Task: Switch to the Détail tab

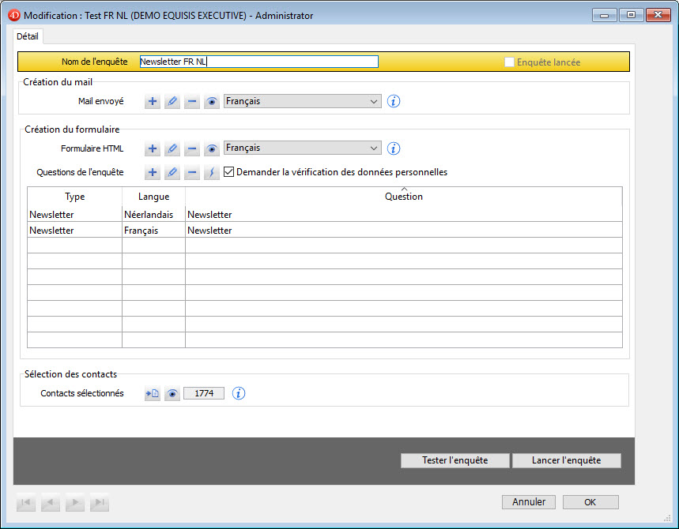Action: coord(28,36)
